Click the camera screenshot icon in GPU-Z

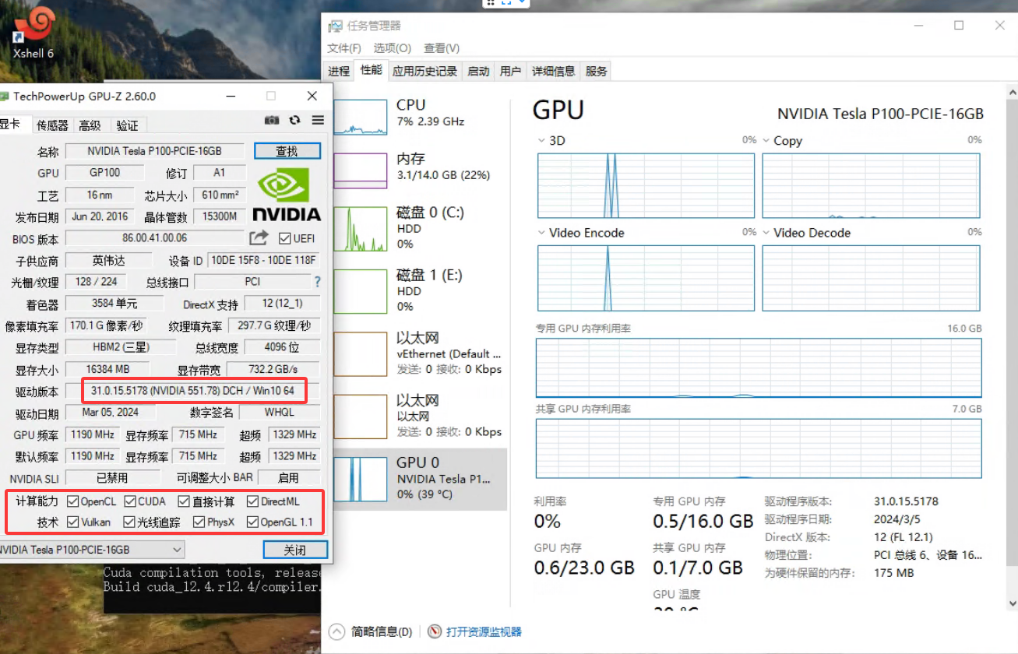tap(271, 120)
